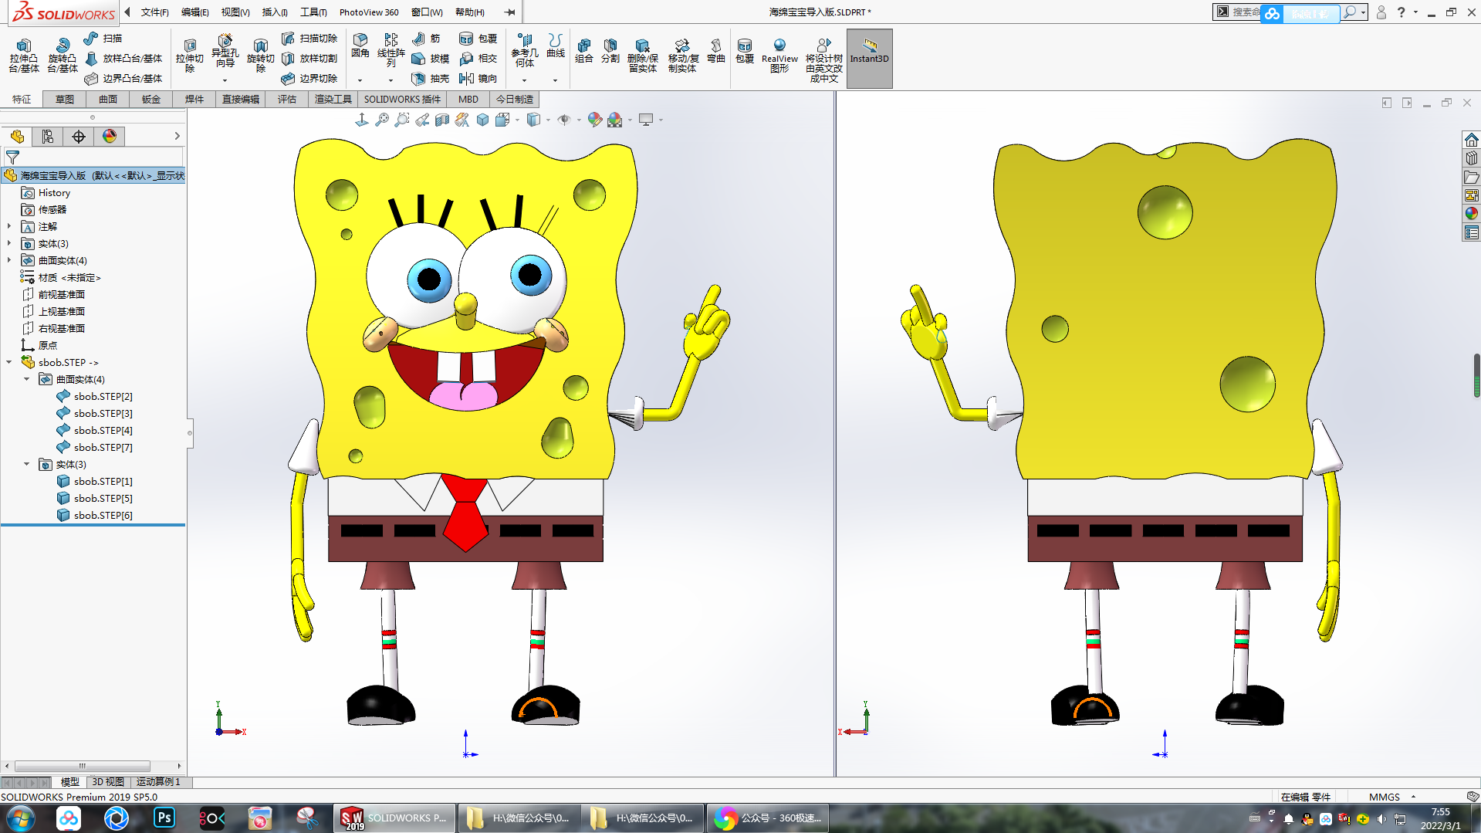Expand the top-level 实体(3) folder
The width and height of the screenshot is (1481, 833).
(9, 244)
